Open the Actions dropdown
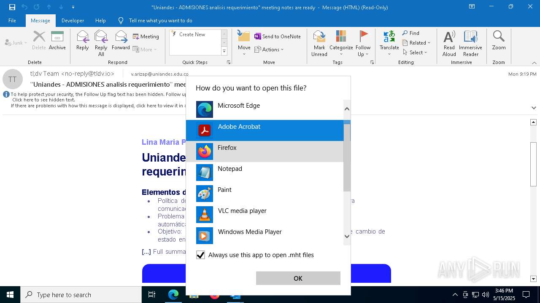 pos(269,49)
